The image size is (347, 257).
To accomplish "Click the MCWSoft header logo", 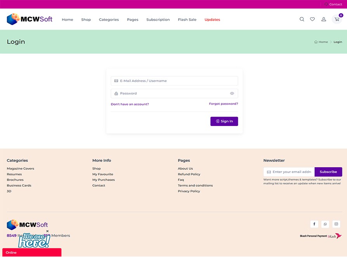I will tap(29, 19).
